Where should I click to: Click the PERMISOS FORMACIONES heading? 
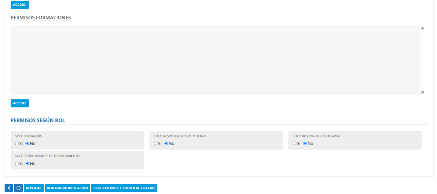coord(41,18)
